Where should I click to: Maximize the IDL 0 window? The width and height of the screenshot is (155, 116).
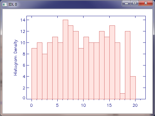(135, 3)
